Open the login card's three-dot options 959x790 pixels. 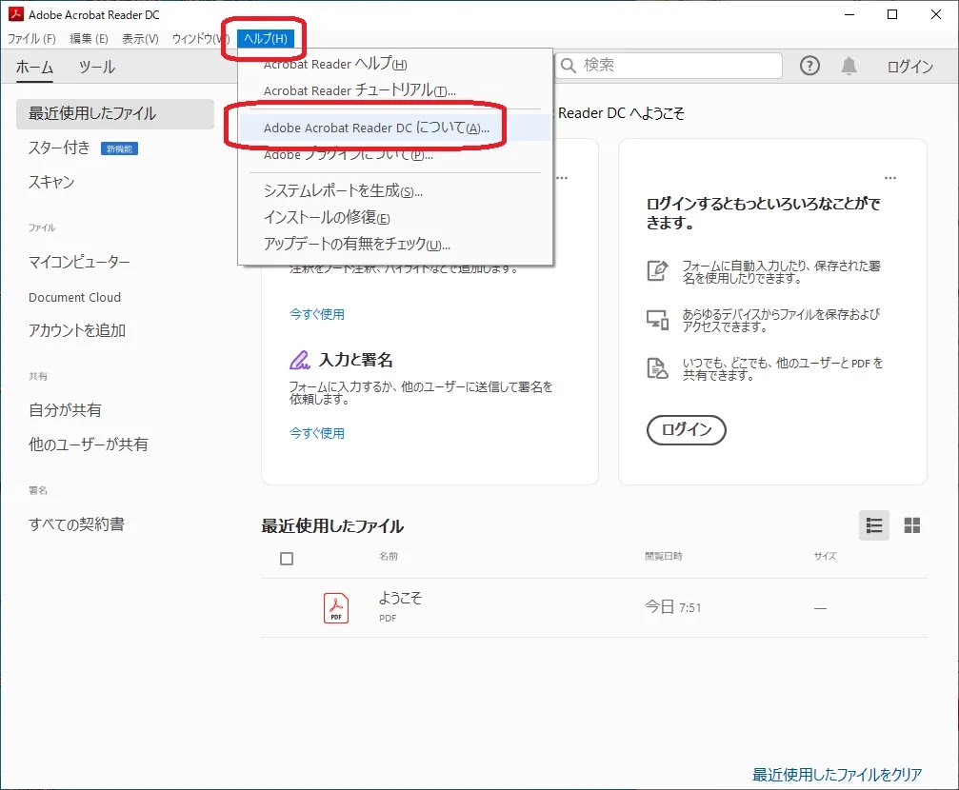coord(890,178)
